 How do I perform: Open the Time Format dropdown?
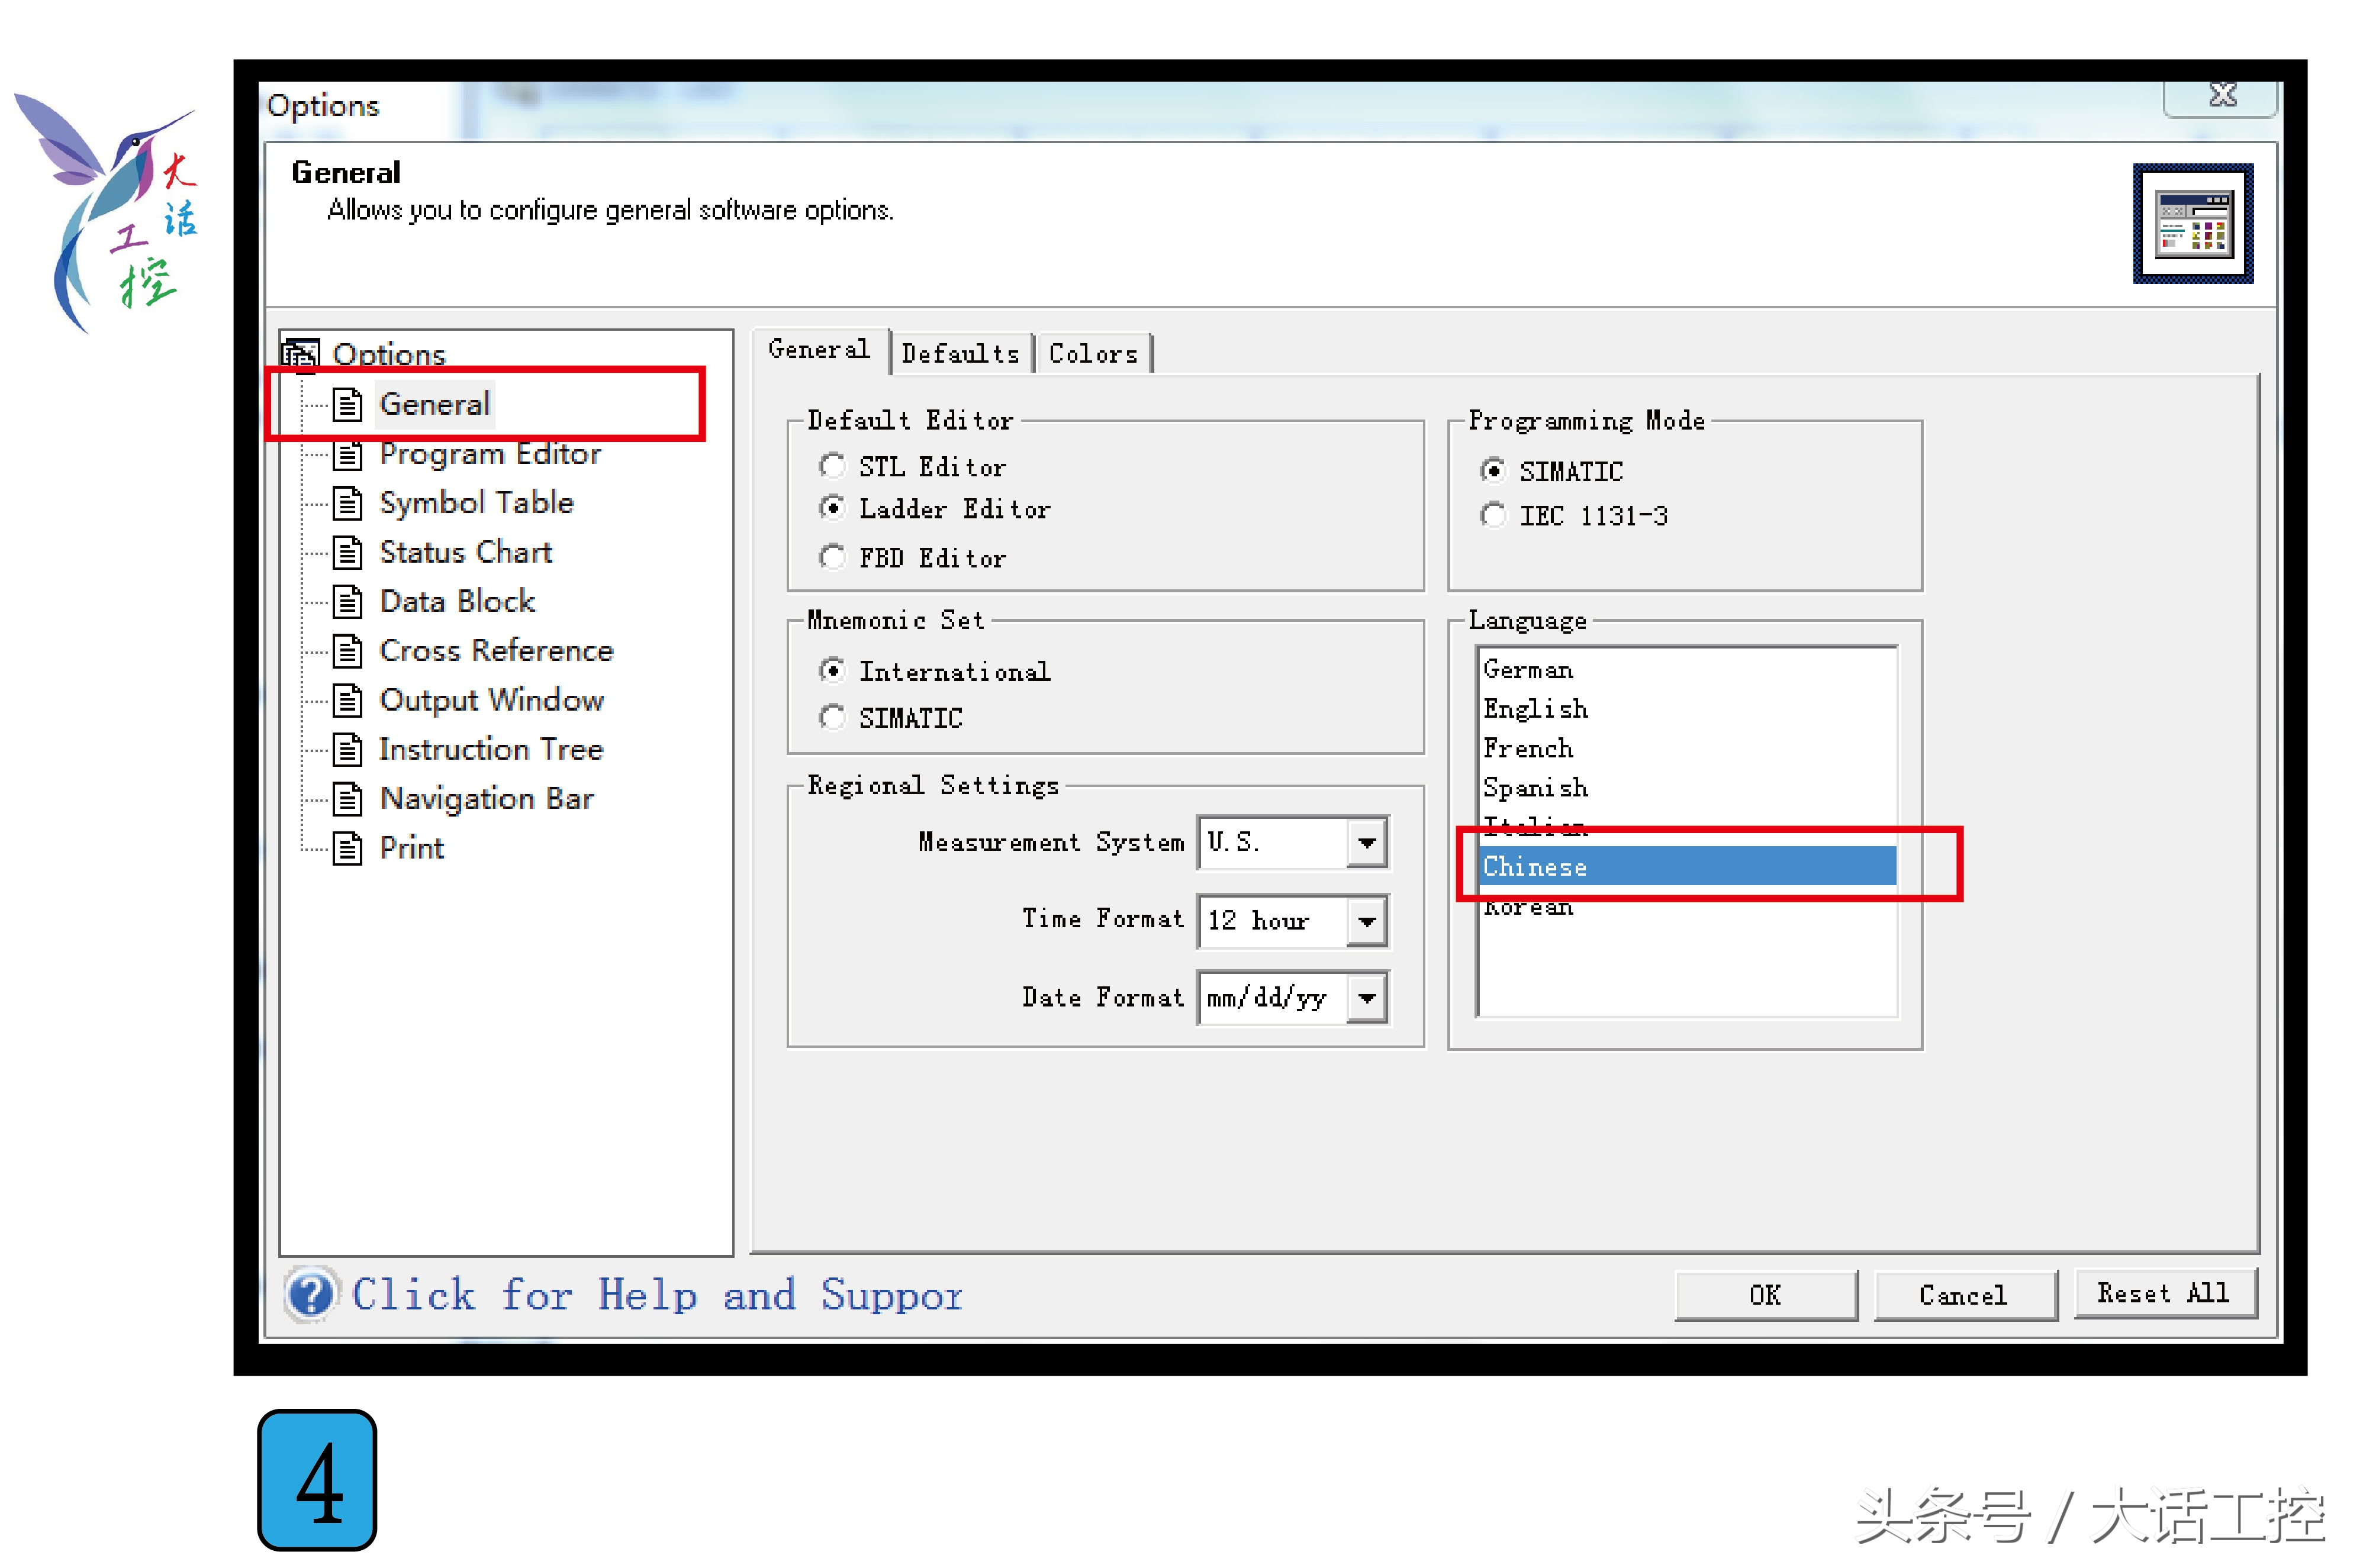coord(1366,921)
